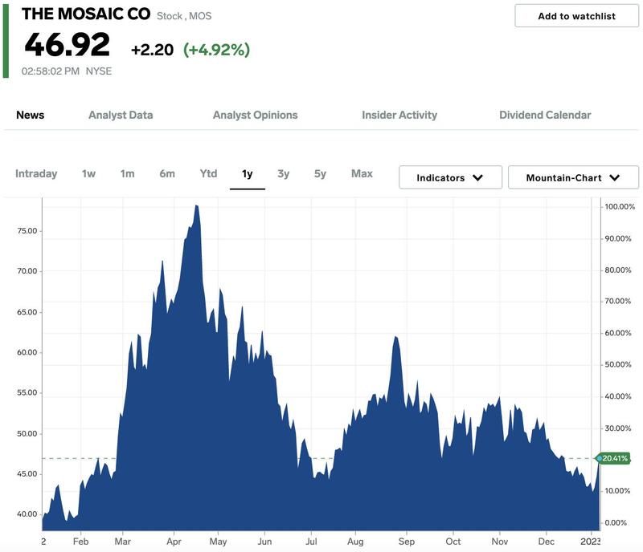Select the Intraday chart range
The image size is (643, 552).
[x=36, y=173]
